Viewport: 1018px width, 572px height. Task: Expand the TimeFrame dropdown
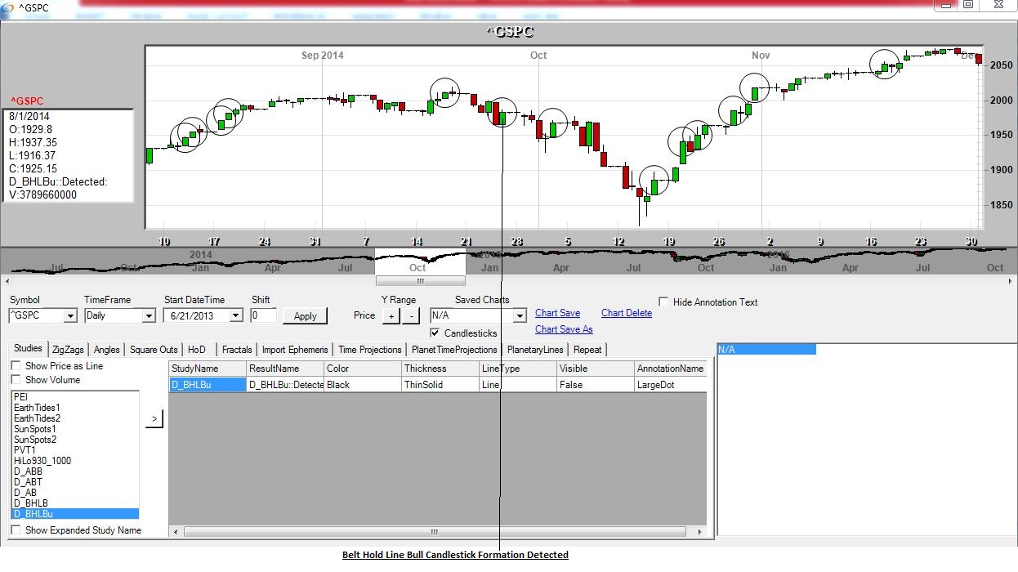pyautogui.click(x=148, y=316)
